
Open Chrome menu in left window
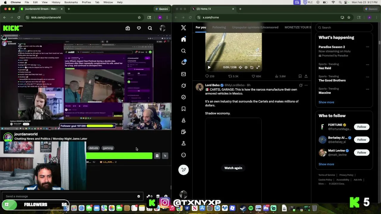coord(167,18)
